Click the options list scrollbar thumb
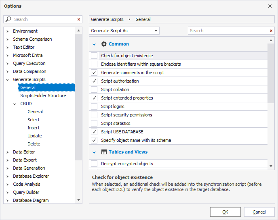Image resolution: width=278 pixels, height=220 pixels. coord(271,73)
